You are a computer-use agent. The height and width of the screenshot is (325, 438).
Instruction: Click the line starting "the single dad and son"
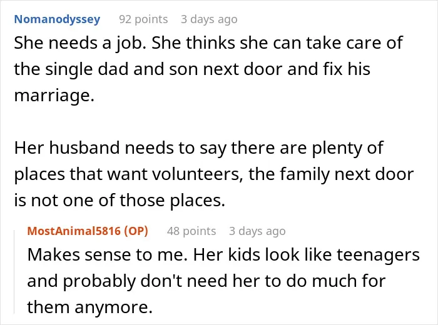click(x=192, y=69)
